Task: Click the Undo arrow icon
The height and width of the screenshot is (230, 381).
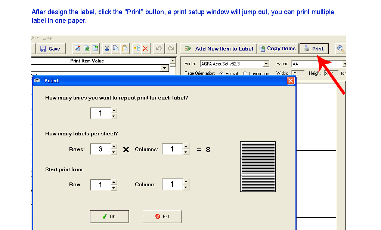Action: [x=159, y=49]
